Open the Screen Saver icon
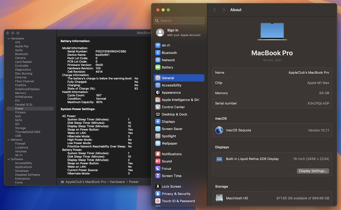Viewport: 341px width, 210px height. [x=158, y=129]
